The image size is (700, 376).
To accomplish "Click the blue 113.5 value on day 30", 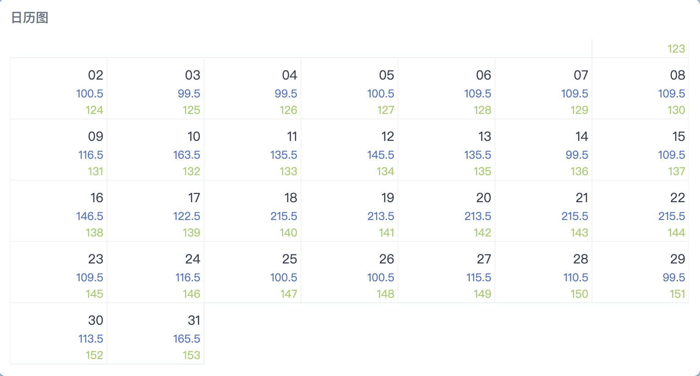I will click(91, 339).
